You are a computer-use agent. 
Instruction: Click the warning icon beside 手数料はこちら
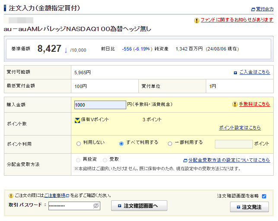click(235, 104)
